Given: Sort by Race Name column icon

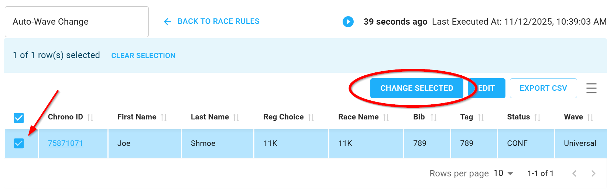Looking at the screenshot, I should [386, 117].
